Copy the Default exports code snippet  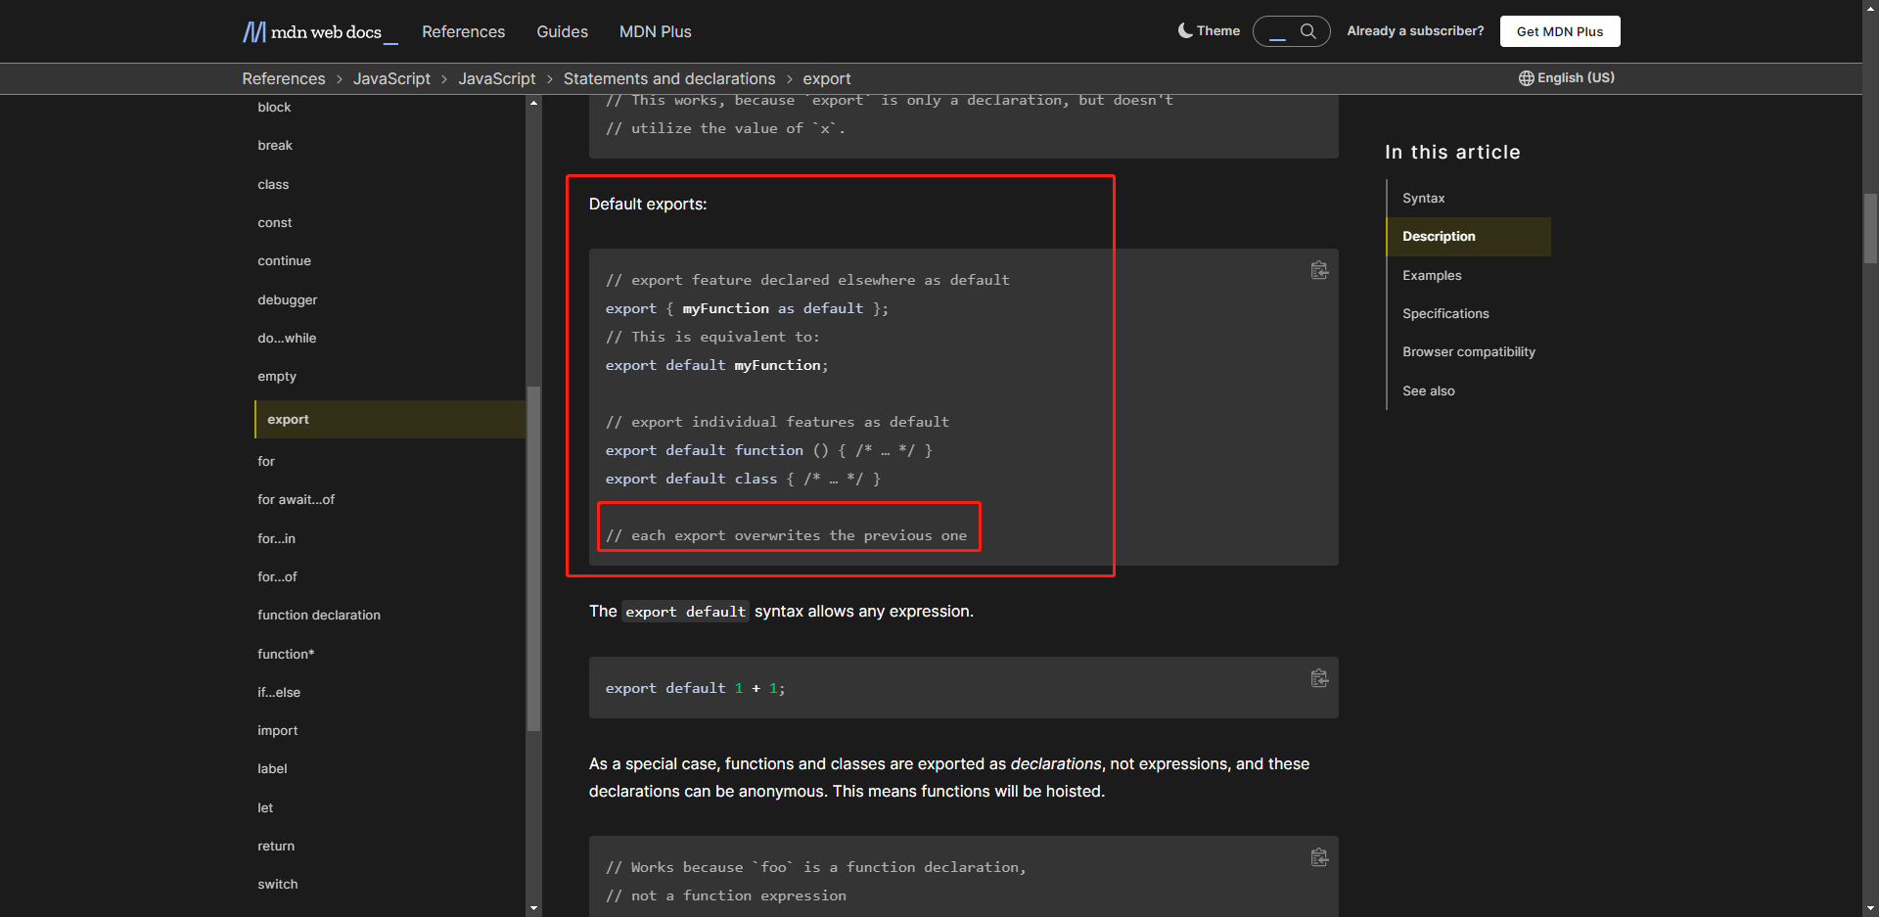click(1319, 270)
